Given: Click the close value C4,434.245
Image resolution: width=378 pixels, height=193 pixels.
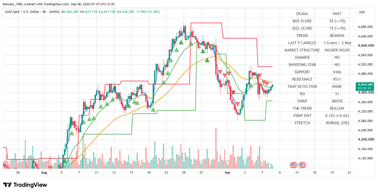Looking at the screenshot, I should coord(126,12).
